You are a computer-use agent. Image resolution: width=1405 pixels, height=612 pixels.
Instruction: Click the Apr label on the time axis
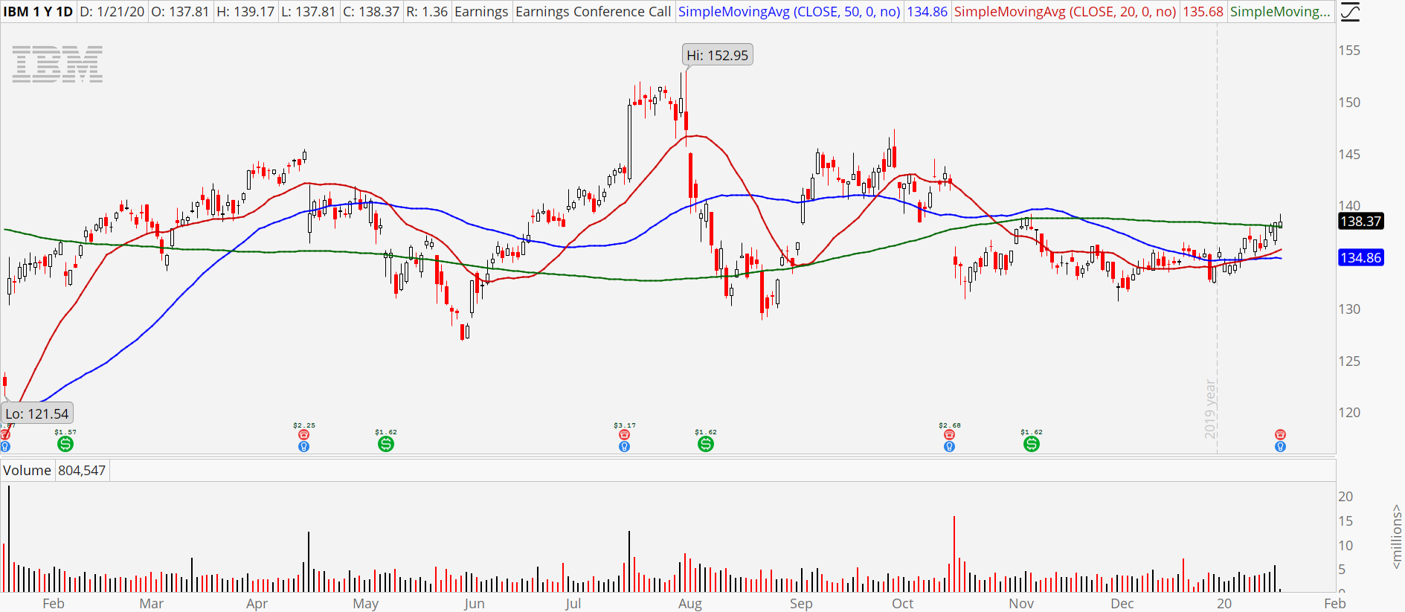pos(257,604)
